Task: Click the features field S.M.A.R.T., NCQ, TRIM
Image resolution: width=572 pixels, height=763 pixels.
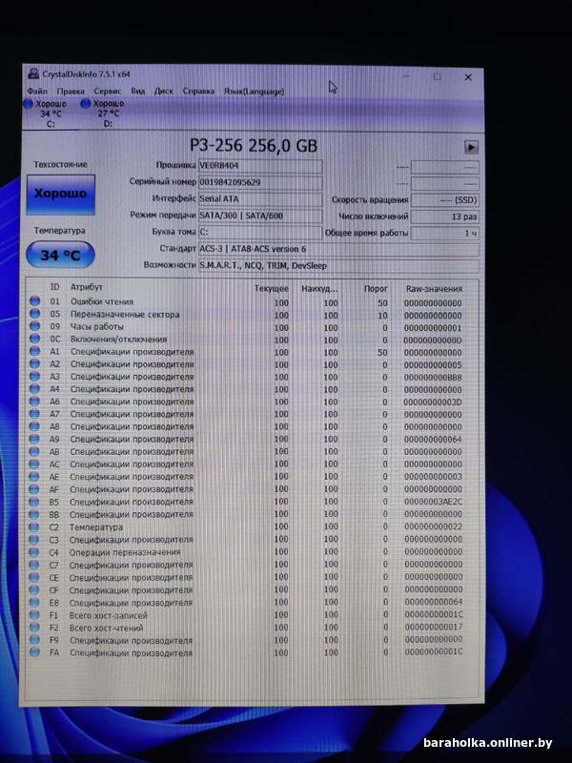Action: [x=338, y=266]
